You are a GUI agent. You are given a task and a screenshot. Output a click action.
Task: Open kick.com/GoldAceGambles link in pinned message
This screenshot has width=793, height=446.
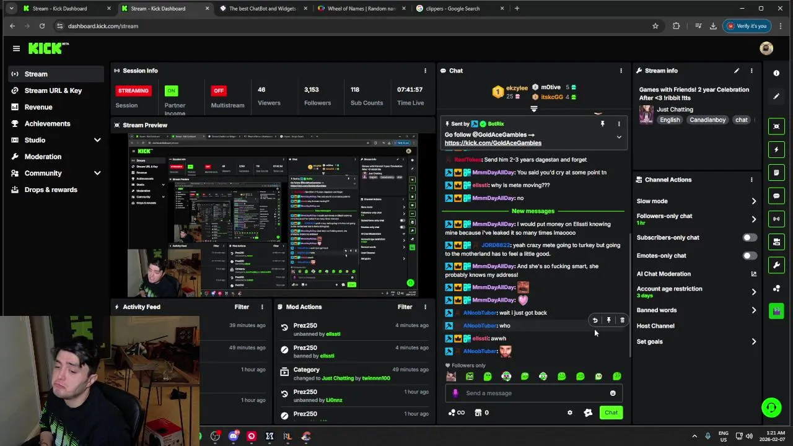click(493, 143)
